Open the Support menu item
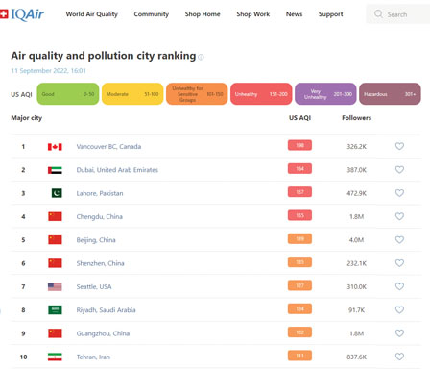The height and width of the screenshot is (369, 430). tap(331, 14)
